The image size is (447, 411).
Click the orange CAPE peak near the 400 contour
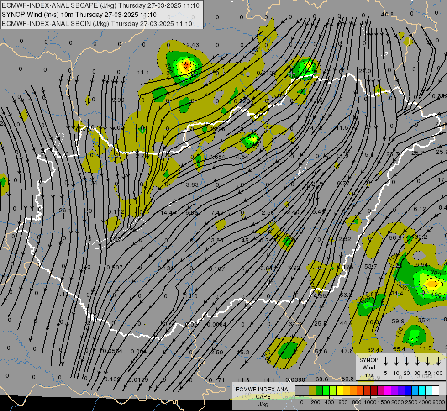(432, 284)
